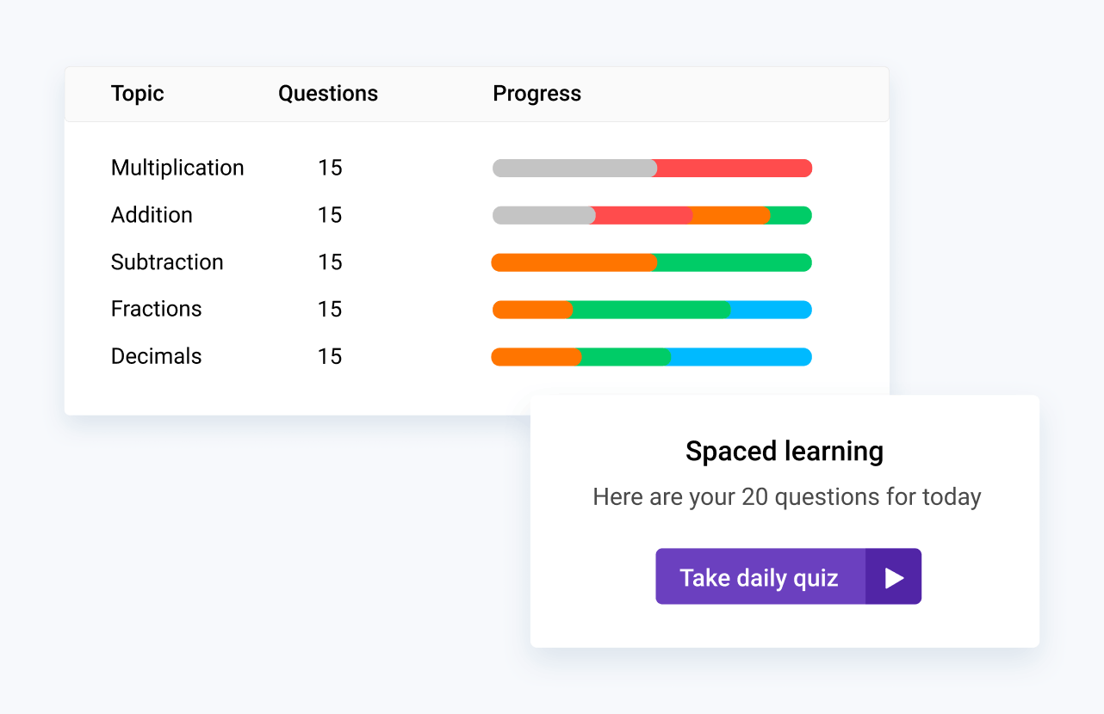Click the question count for Subtraction

(x=330, y=262)
